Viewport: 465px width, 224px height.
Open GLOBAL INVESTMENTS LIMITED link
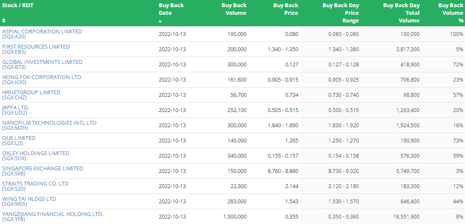pos(42,62)
